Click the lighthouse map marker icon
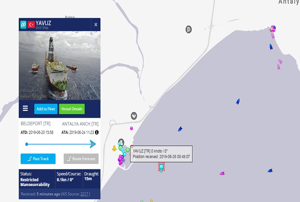 [189, 30]
